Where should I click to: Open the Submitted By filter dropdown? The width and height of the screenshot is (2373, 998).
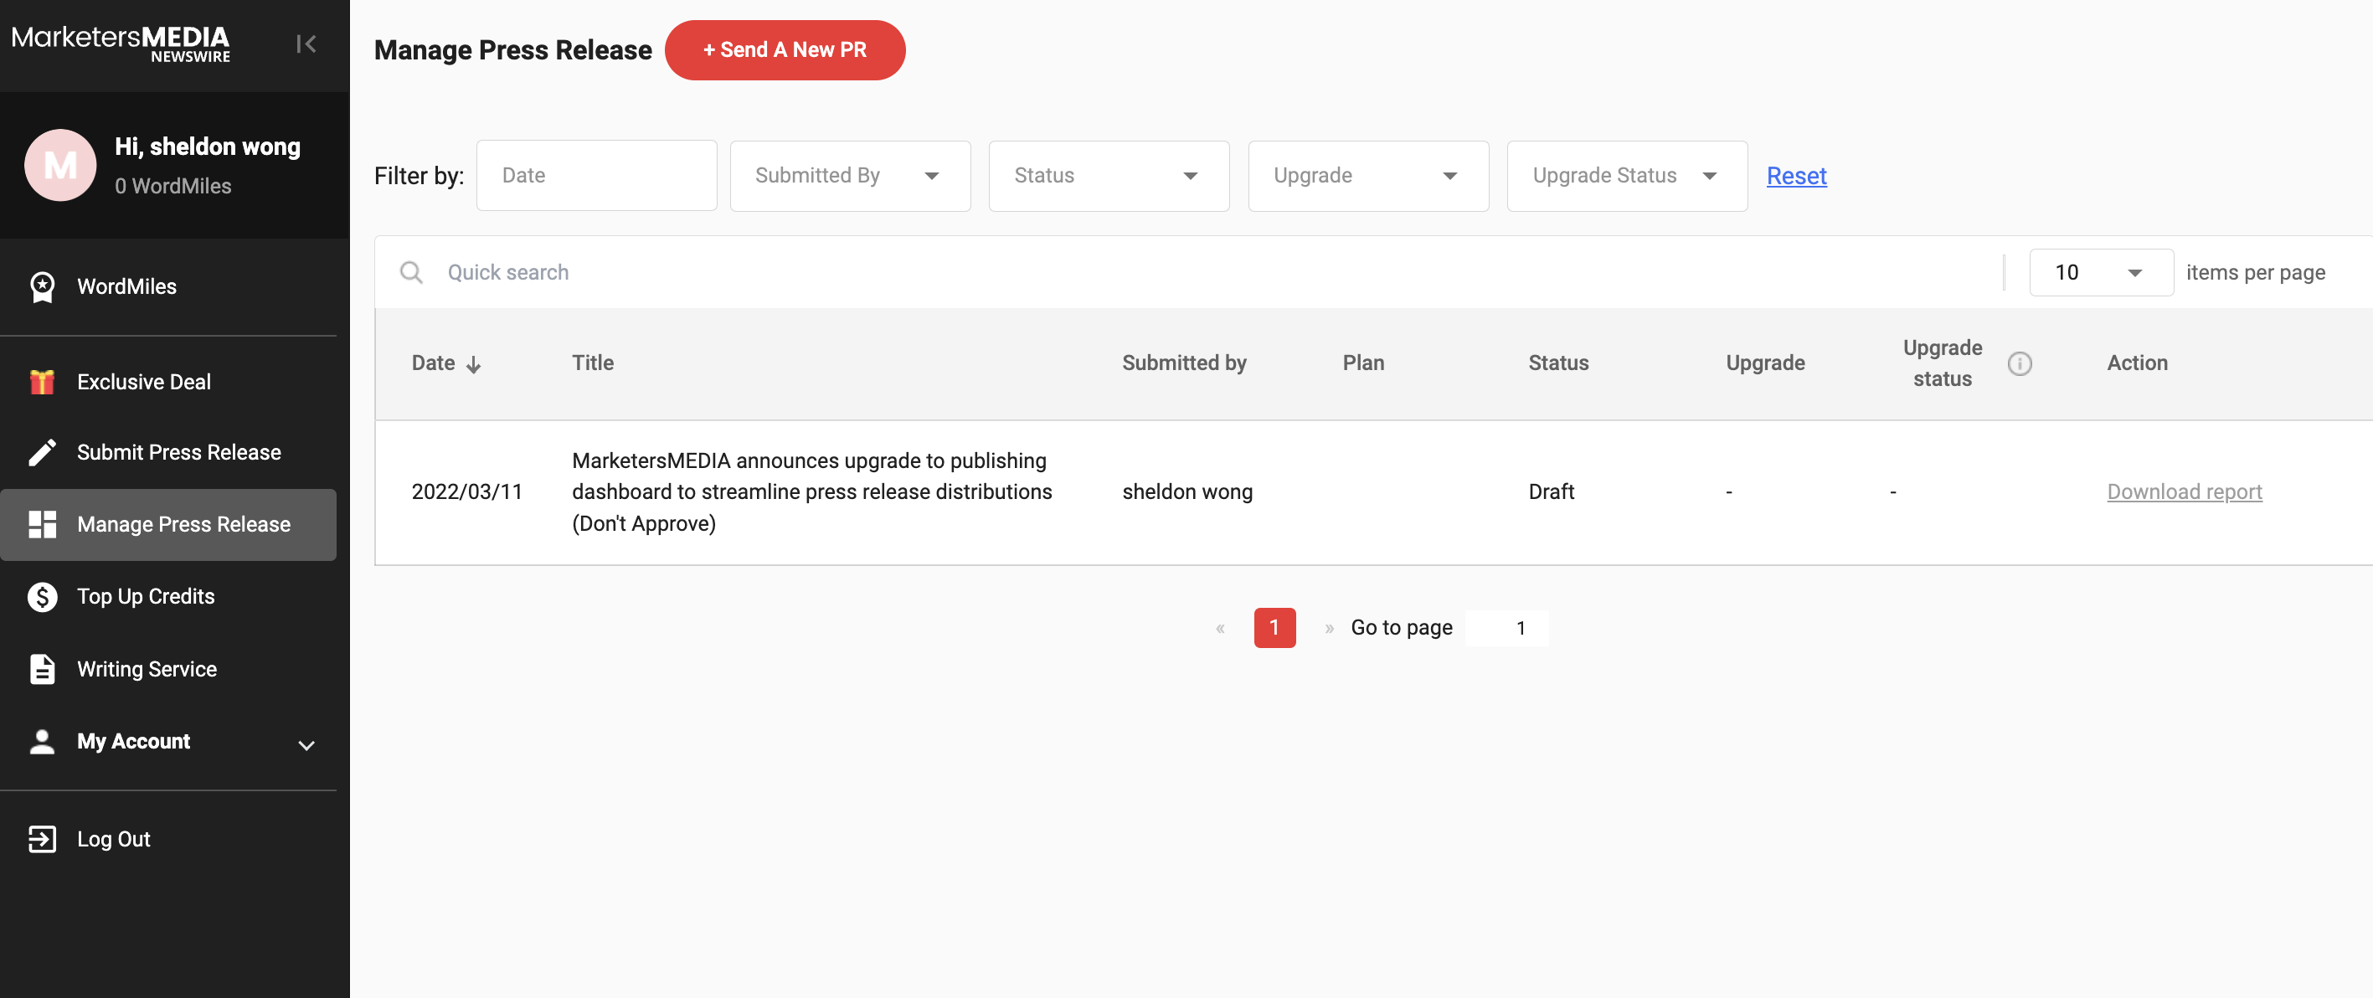pos(849,176)
